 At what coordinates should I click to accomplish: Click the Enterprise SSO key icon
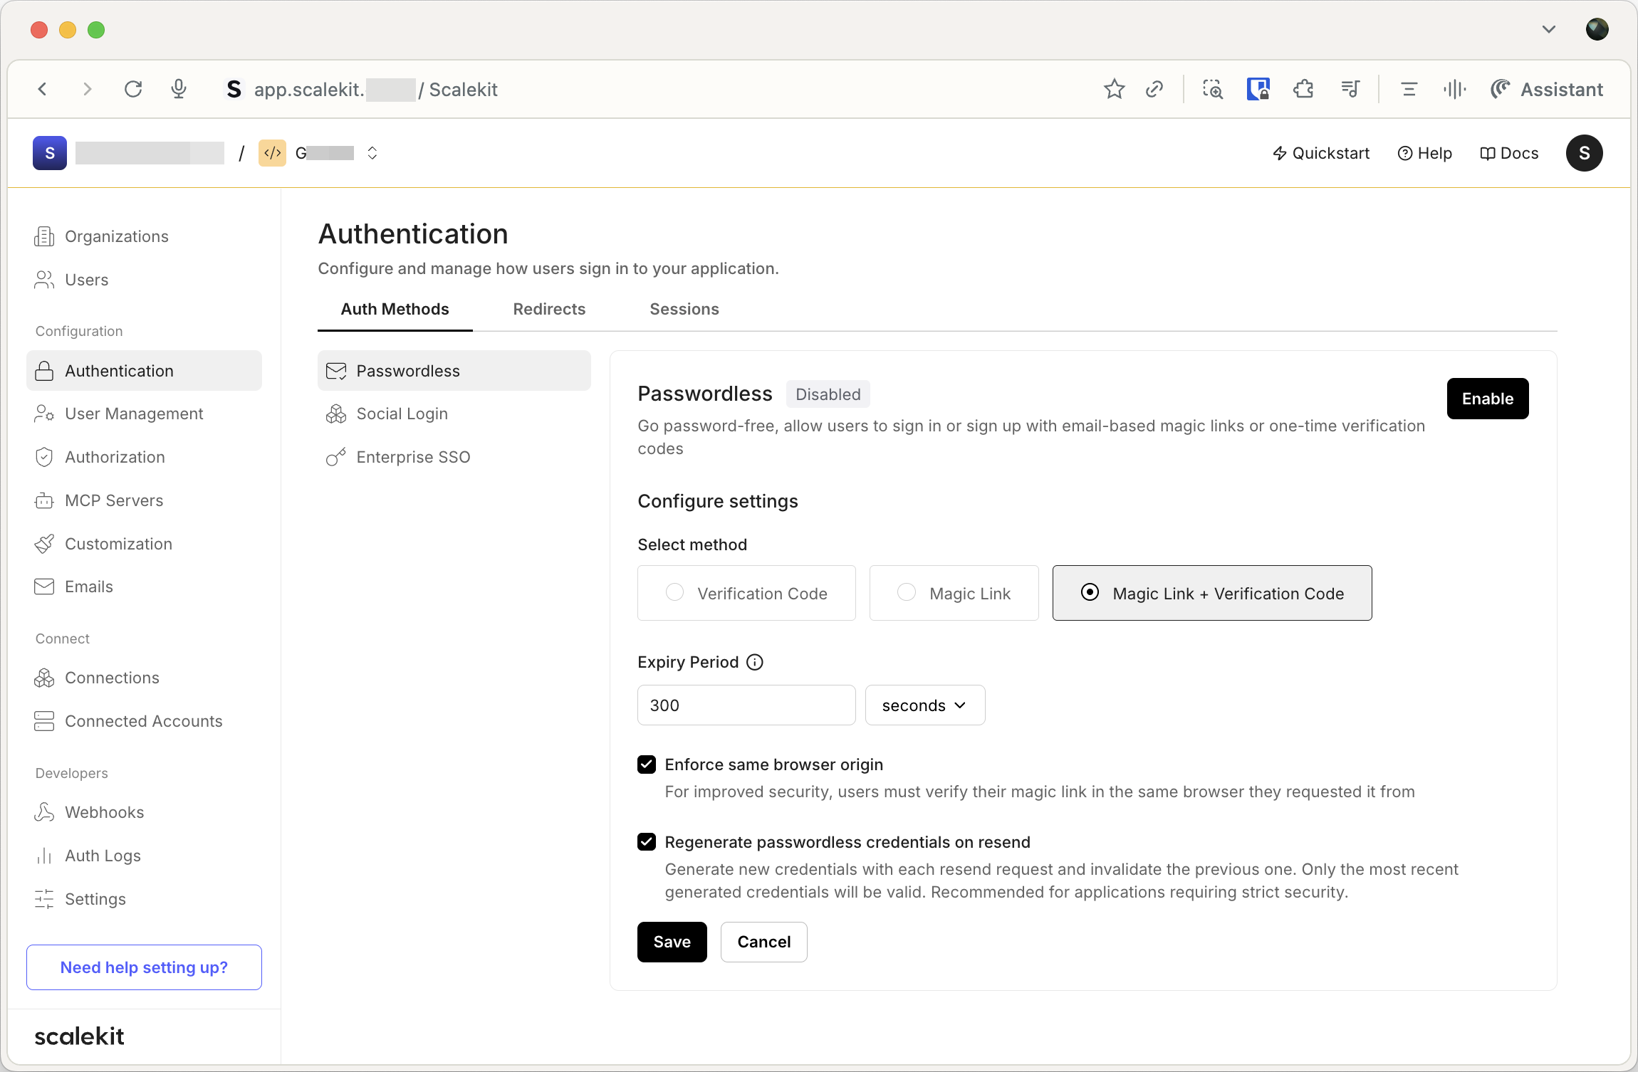335,457
